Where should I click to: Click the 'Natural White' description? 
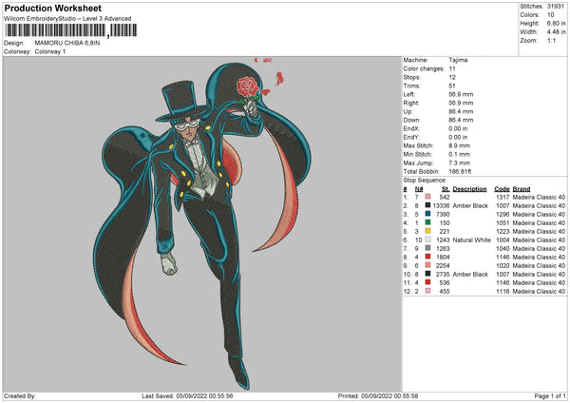471,240
